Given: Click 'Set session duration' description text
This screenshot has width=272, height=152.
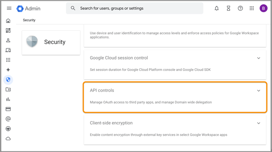Looking at the screenshot, I should click(x=150, y=70).
